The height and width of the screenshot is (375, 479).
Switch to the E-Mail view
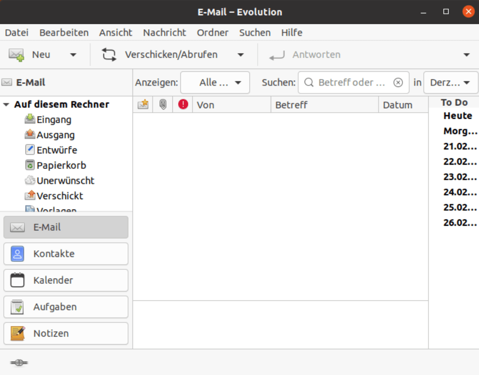click(x=66, y=227)
